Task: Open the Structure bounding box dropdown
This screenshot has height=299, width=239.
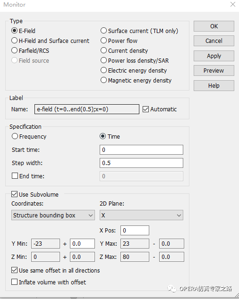Action: click(x=53, y=215)
